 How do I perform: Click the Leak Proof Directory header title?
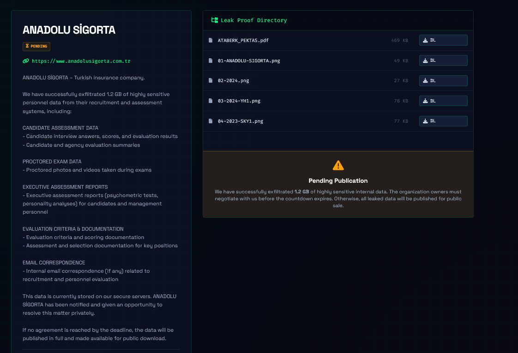point(253,20)
